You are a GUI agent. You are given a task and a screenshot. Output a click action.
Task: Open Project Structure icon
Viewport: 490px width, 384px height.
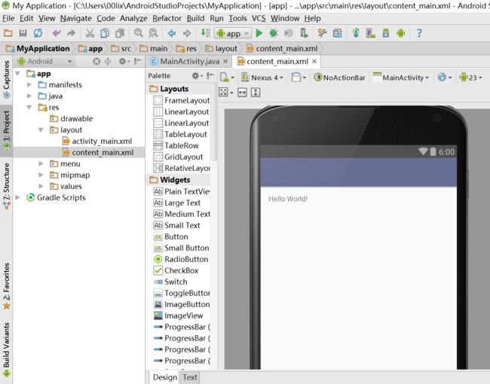[338, 33]
